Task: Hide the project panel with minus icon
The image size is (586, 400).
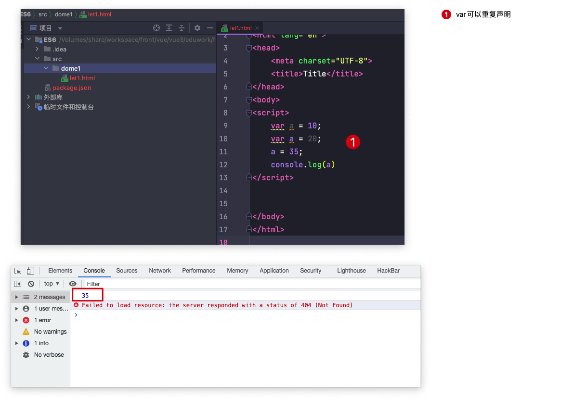Action: 210,28
